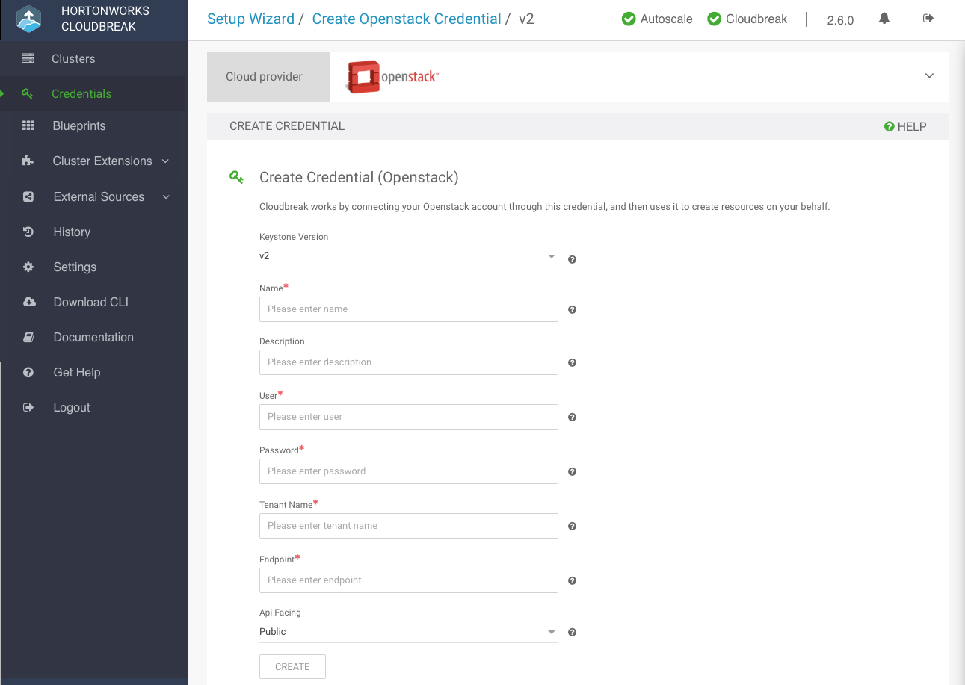Screen dimensions: 965x685
Task: Open the Keystone Version dropdown
Action: pyautogui.click(x=408, y=256)
